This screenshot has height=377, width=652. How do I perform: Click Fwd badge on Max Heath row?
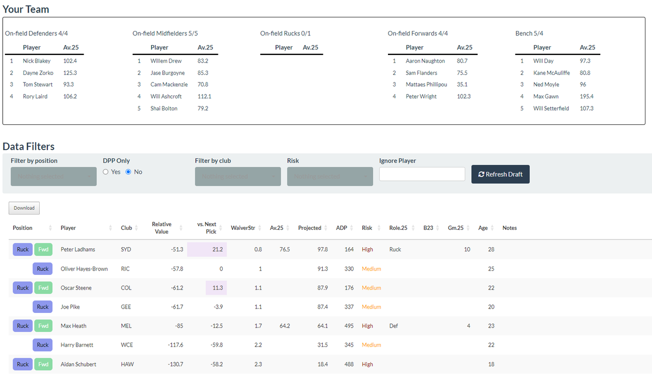pos(43,325)
